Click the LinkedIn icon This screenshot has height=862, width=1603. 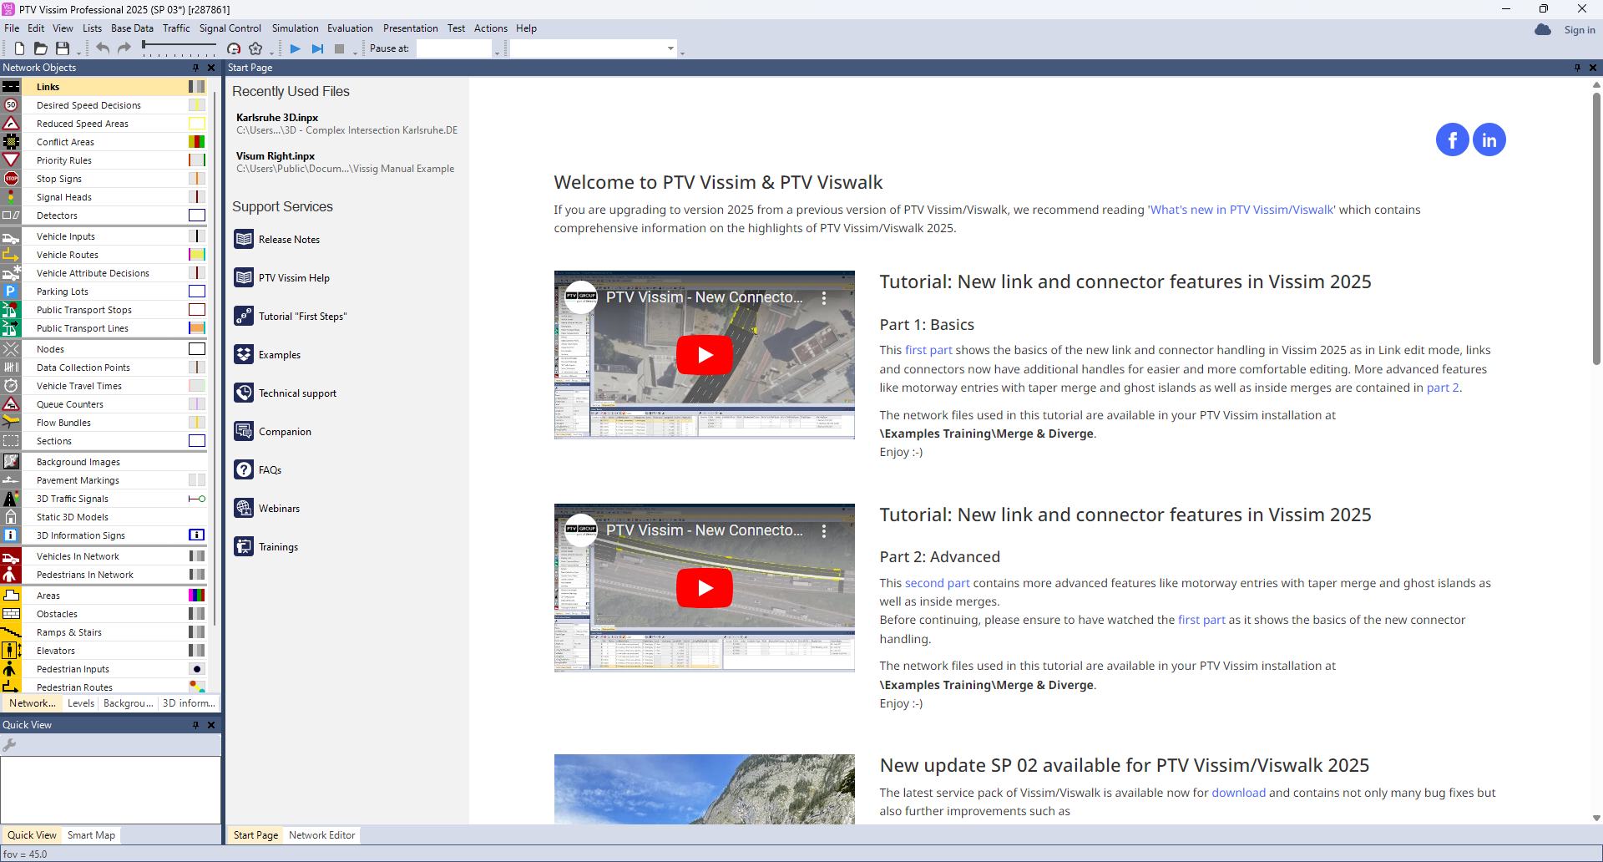[1489, 139]
